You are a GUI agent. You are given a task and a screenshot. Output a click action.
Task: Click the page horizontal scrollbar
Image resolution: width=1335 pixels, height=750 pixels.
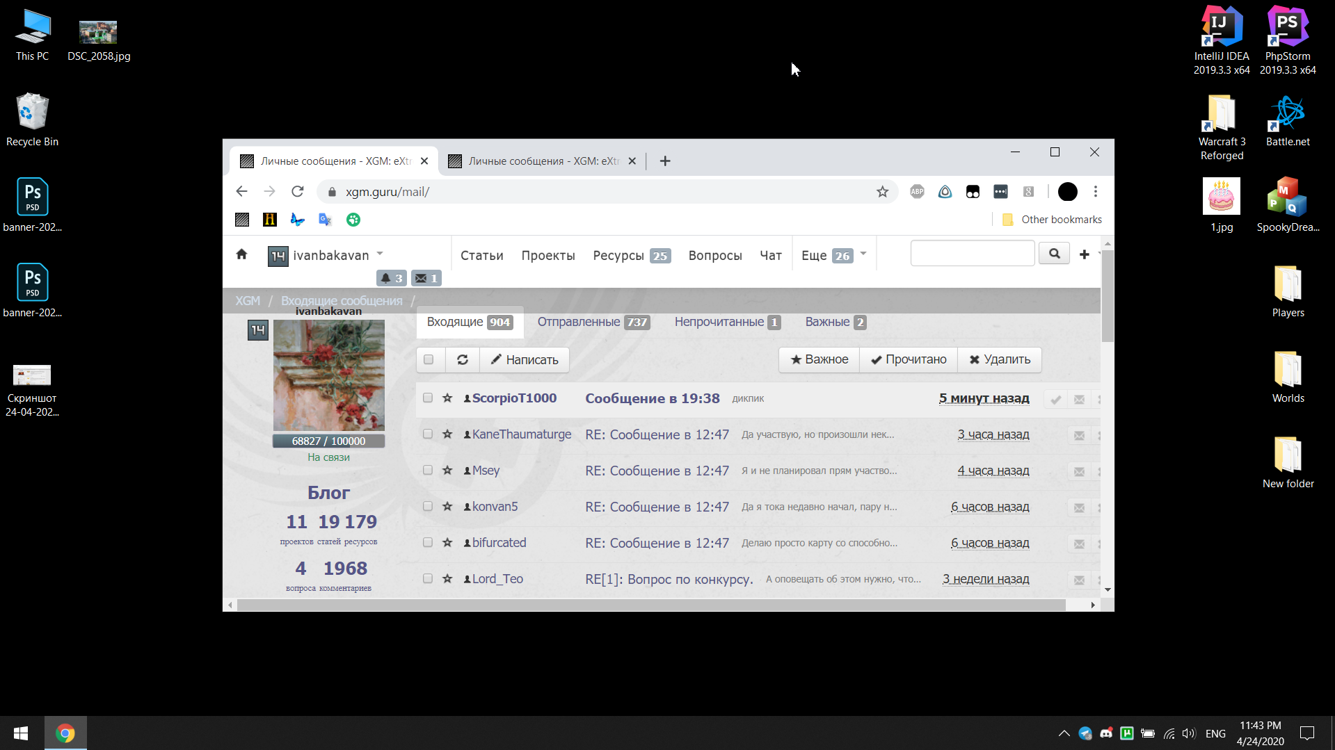click(x=651, y=605)
